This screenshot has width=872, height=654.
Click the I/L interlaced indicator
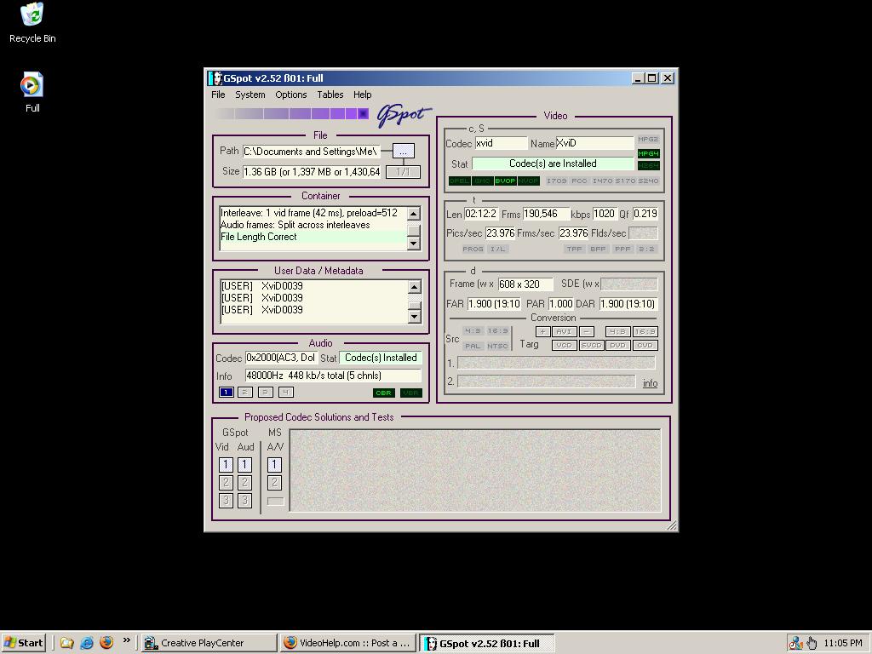point(497,249)
